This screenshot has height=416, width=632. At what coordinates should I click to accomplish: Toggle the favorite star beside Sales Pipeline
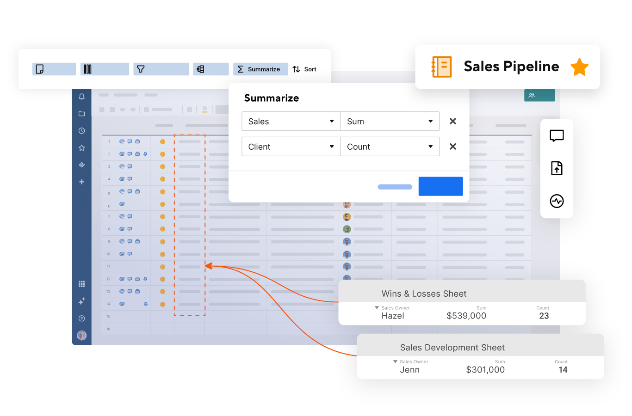[579, 67]
